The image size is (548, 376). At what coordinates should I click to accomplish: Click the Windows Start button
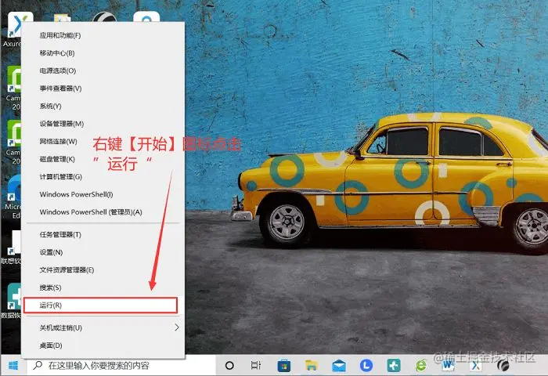click(13, 366)
